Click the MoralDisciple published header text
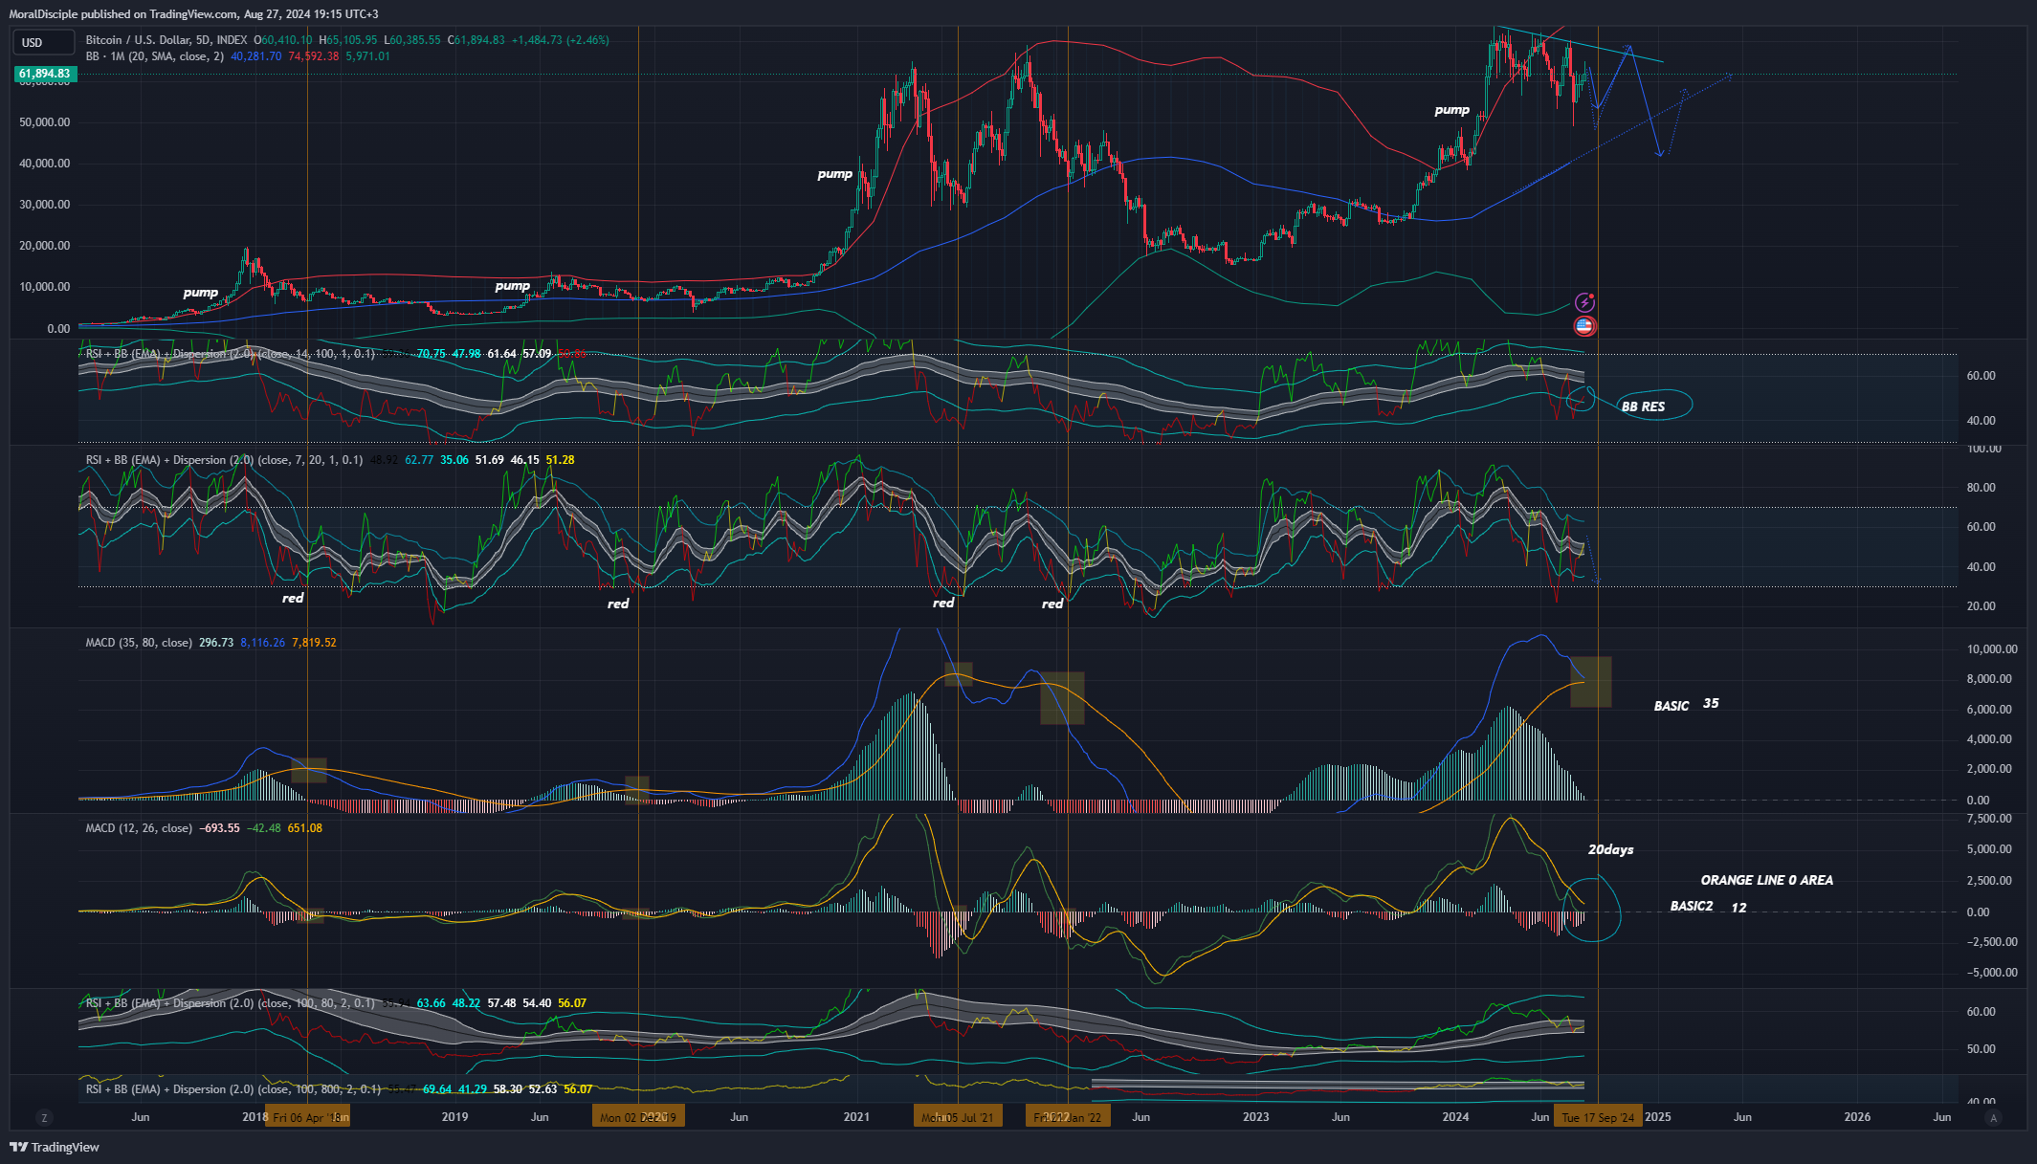Screen dimensions: 2037x1164 point(194,14)
